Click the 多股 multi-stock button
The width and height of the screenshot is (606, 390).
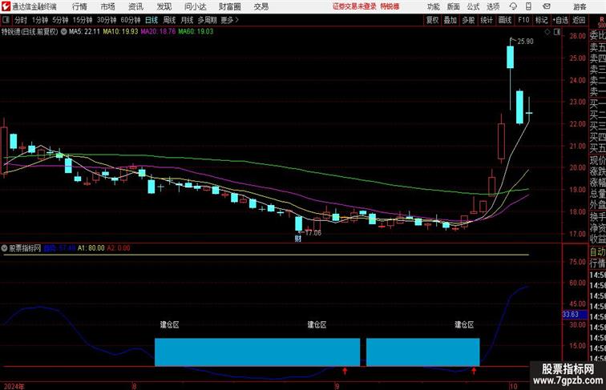pos(468,20)
